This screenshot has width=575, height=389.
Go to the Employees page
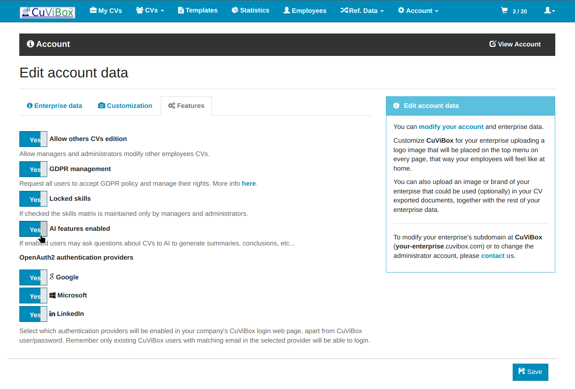(305, 11)
